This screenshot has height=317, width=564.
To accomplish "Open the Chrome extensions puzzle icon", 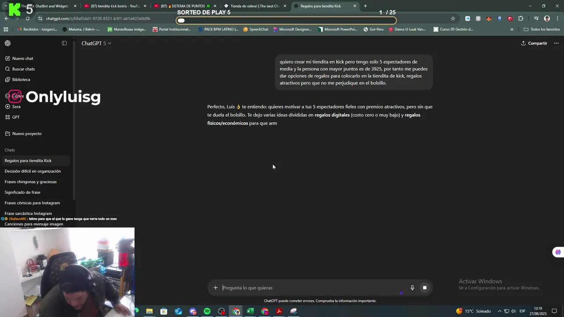I will pyautogui.click(x=520, y=18).
